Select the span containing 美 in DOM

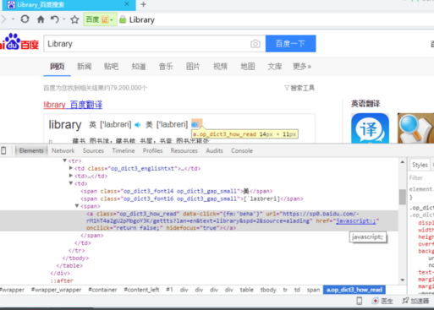point(177,191)
